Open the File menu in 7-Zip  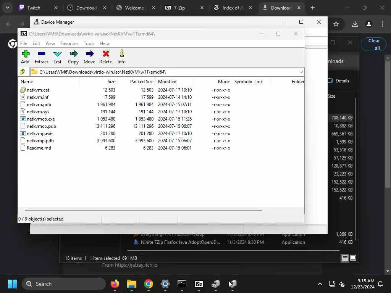click(x=24, y=43)
